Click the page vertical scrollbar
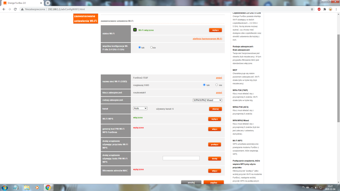The width and height of the screenshot is (340, 191). [338, 78]
